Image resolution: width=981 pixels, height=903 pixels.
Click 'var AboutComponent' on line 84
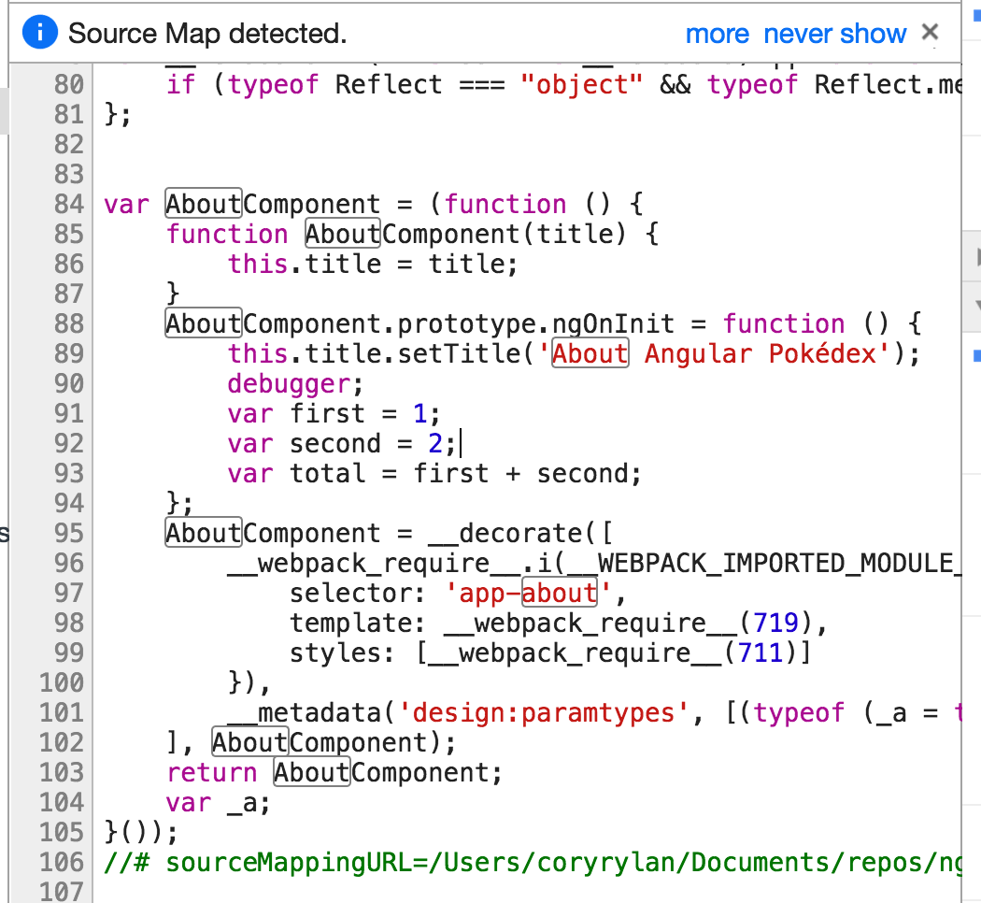241,204
